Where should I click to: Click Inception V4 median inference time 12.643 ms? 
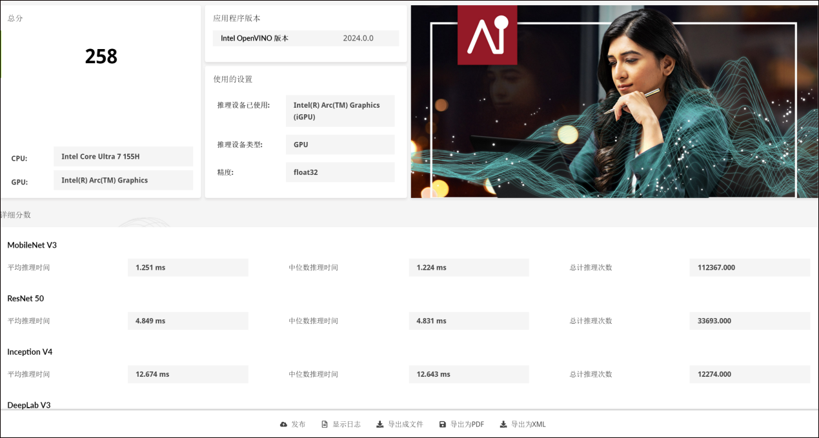pyautogui.click(x=469, y=374)
